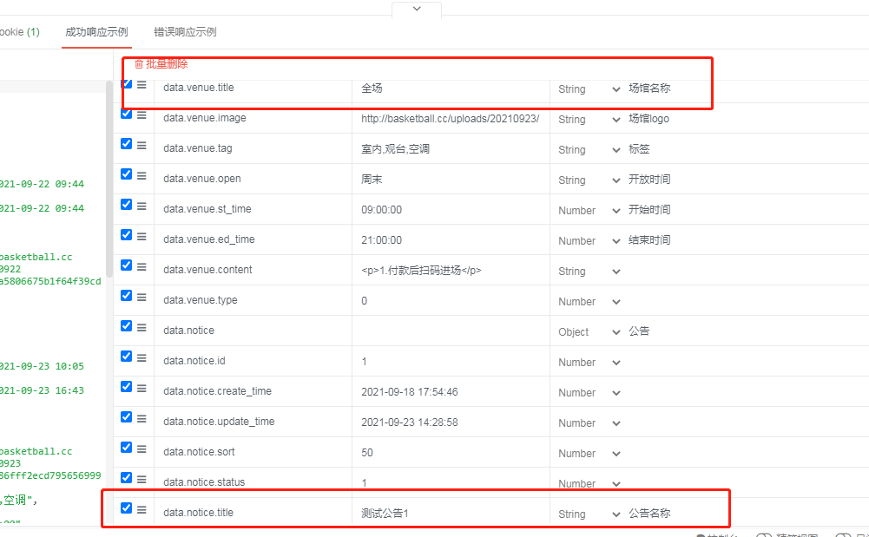Switch to the 成功响应示例 tab
Viewport: 869px width, 537px height.
pyautogui.click(x=96, y=32)
